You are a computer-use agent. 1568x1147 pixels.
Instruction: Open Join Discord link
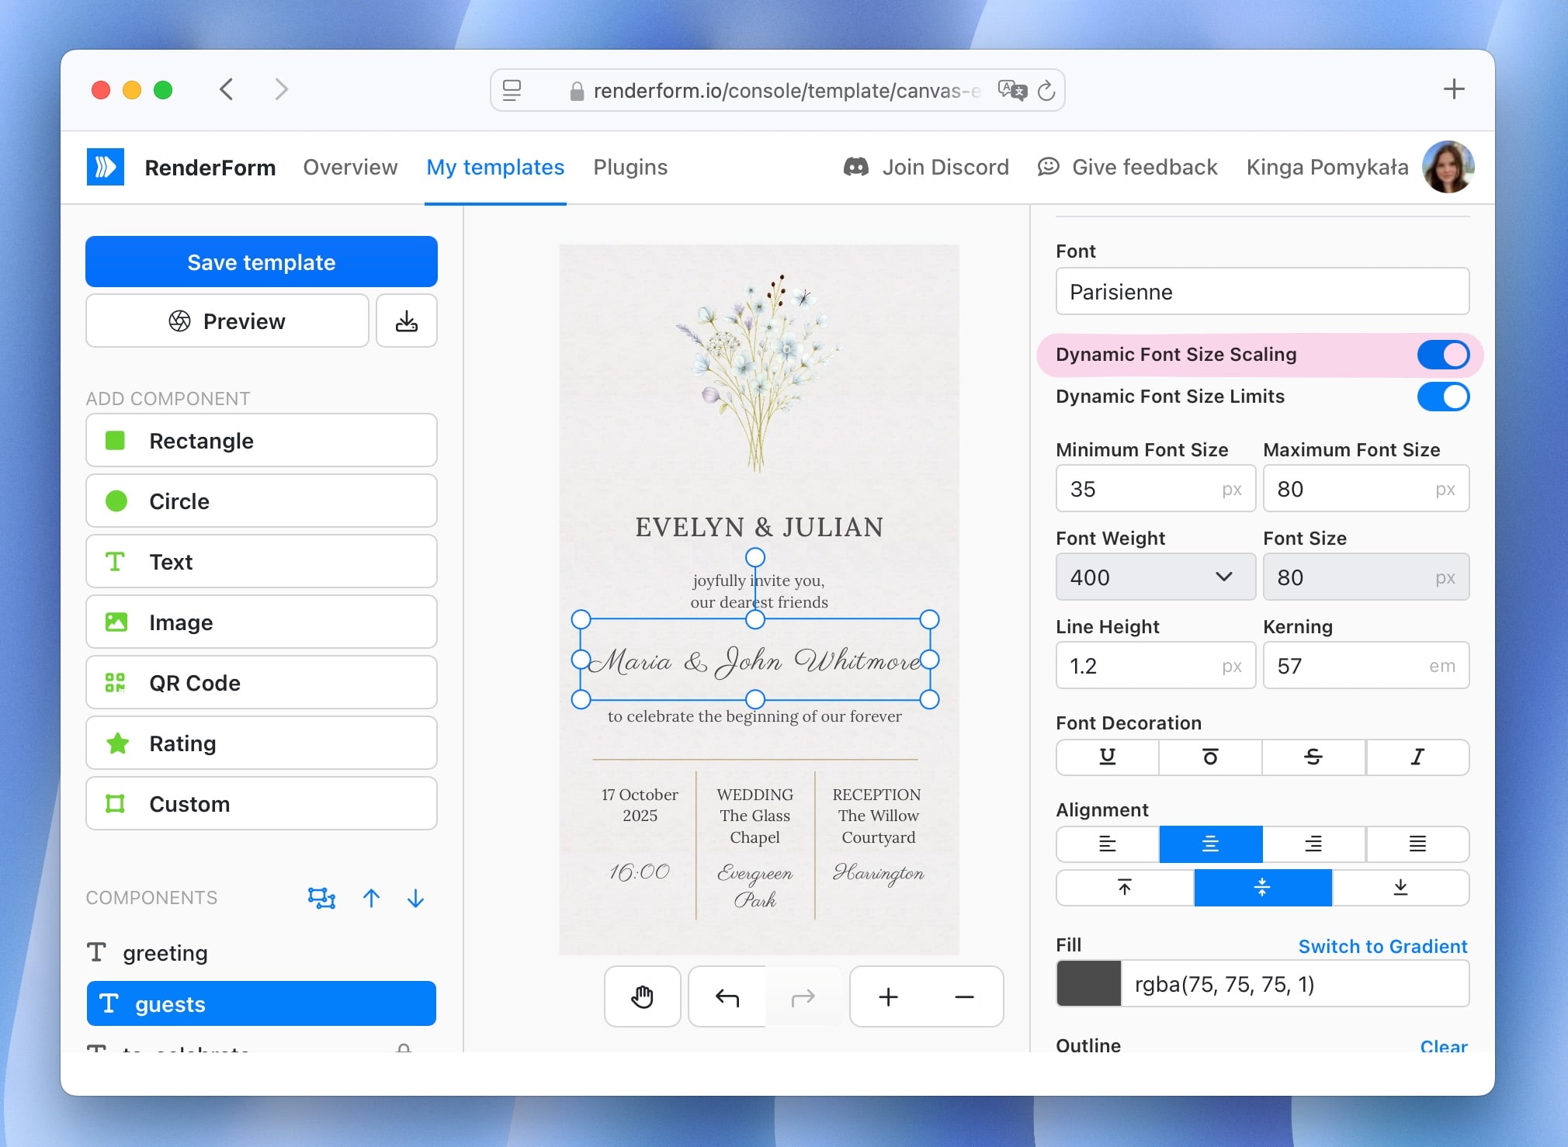click(926, 167)
